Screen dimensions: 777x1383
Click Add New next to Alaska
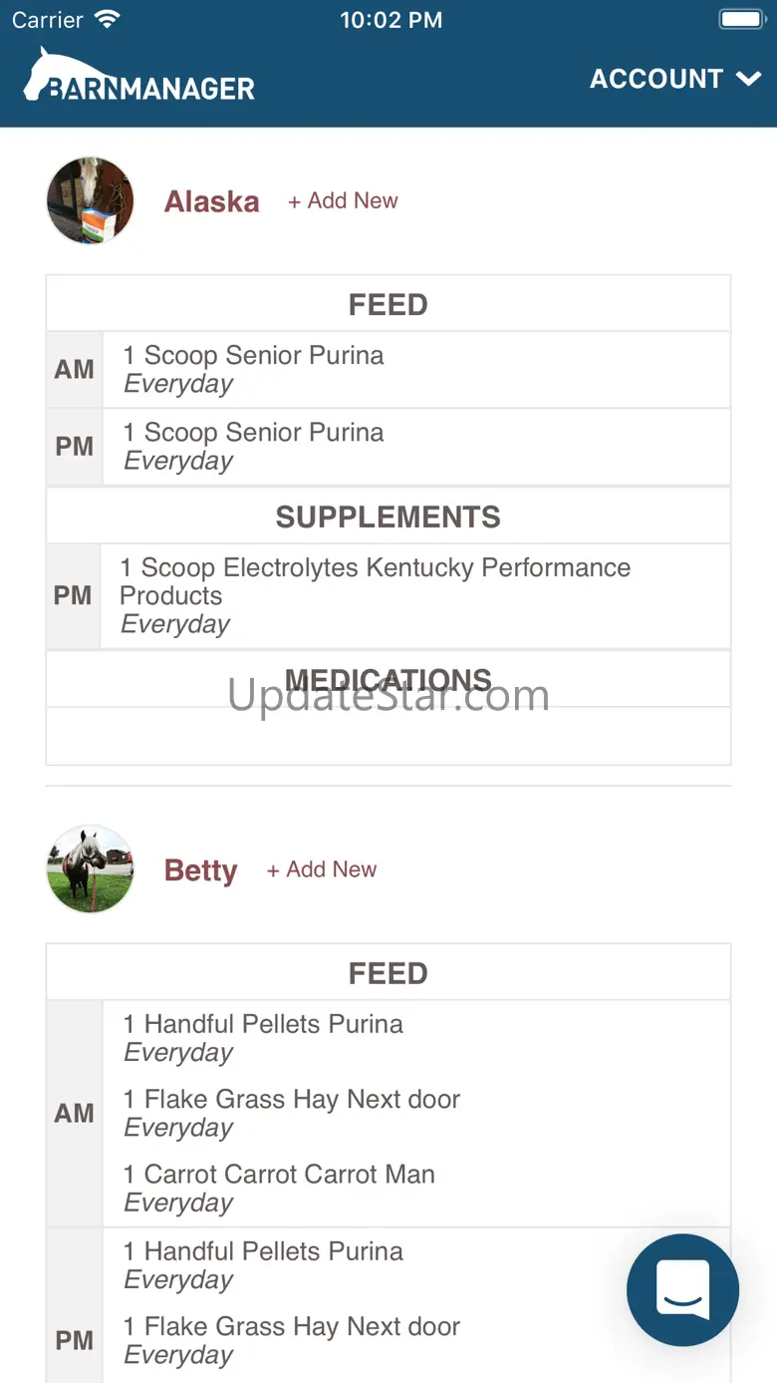(343, 200)
